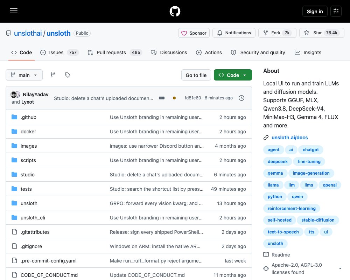Select the text-to-speech topic tag
Screen dimensions: 350x280
283,232
